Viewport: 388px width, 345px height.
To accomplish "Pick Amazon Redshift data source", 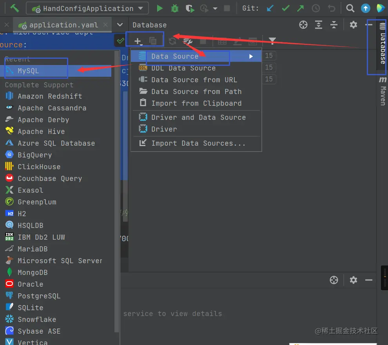I will (56, 96).
